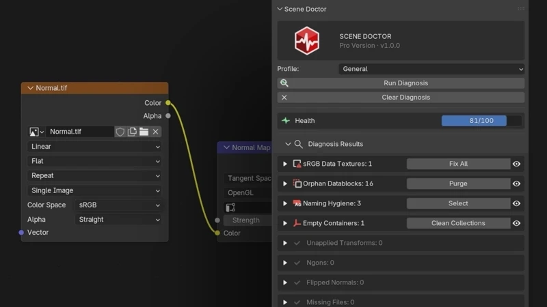The image size is (547, 307).
Task: Click the Missing Files checkmark icon
Action: point(297,302)
